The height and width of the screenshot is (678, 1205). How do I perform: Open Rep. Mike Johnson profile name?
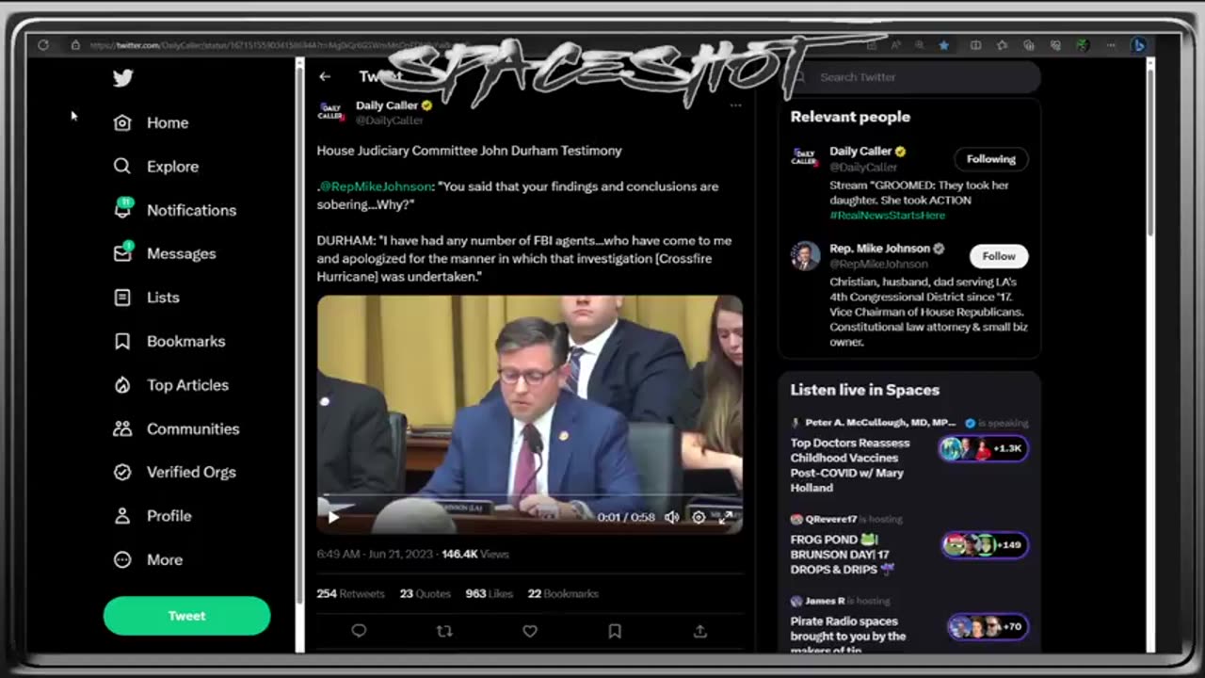(x=880, y=249)
